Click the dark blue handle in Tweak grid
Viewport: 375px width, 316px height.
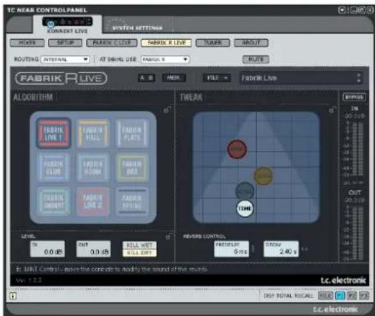[245, 190]
